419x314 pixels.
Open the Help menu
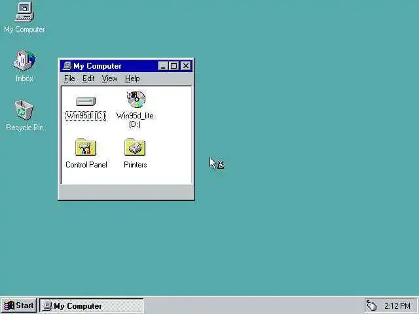click(132, 78)
